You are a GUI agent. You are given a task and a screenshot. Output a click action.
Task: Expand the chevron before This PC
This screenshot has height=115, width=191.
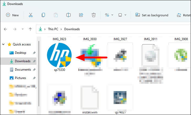[x=45, y=29]
